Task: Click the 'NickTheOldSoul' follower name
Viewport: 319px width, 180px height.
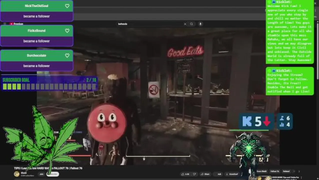Action: tap(36, 6)
